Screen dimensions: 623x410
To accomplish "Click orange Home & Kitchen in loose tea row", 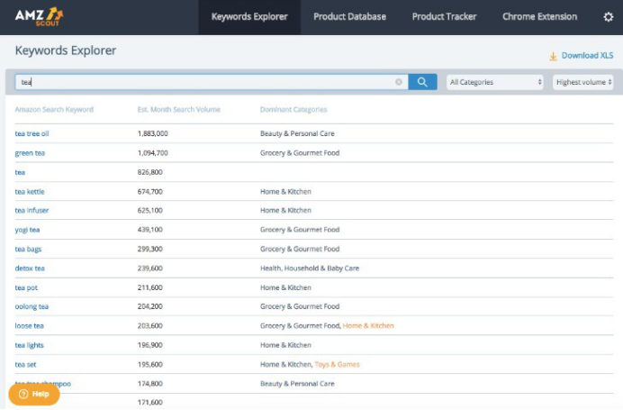I will pos(368,326).
